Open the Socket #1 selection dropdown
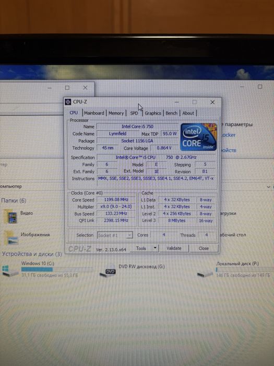The image size is (274, 366). point(115,235)
